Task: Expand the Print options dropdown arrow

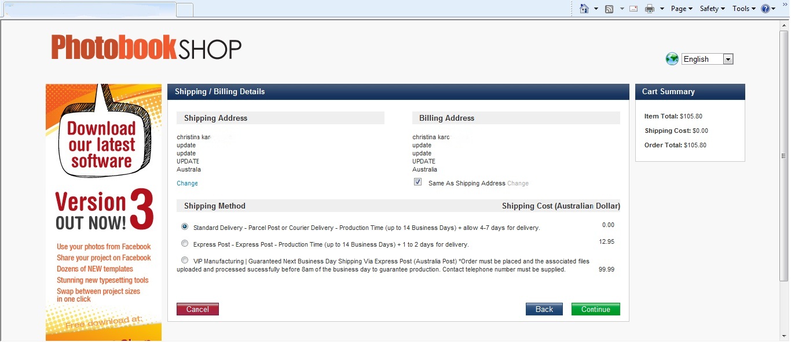Action: [662, 9]
